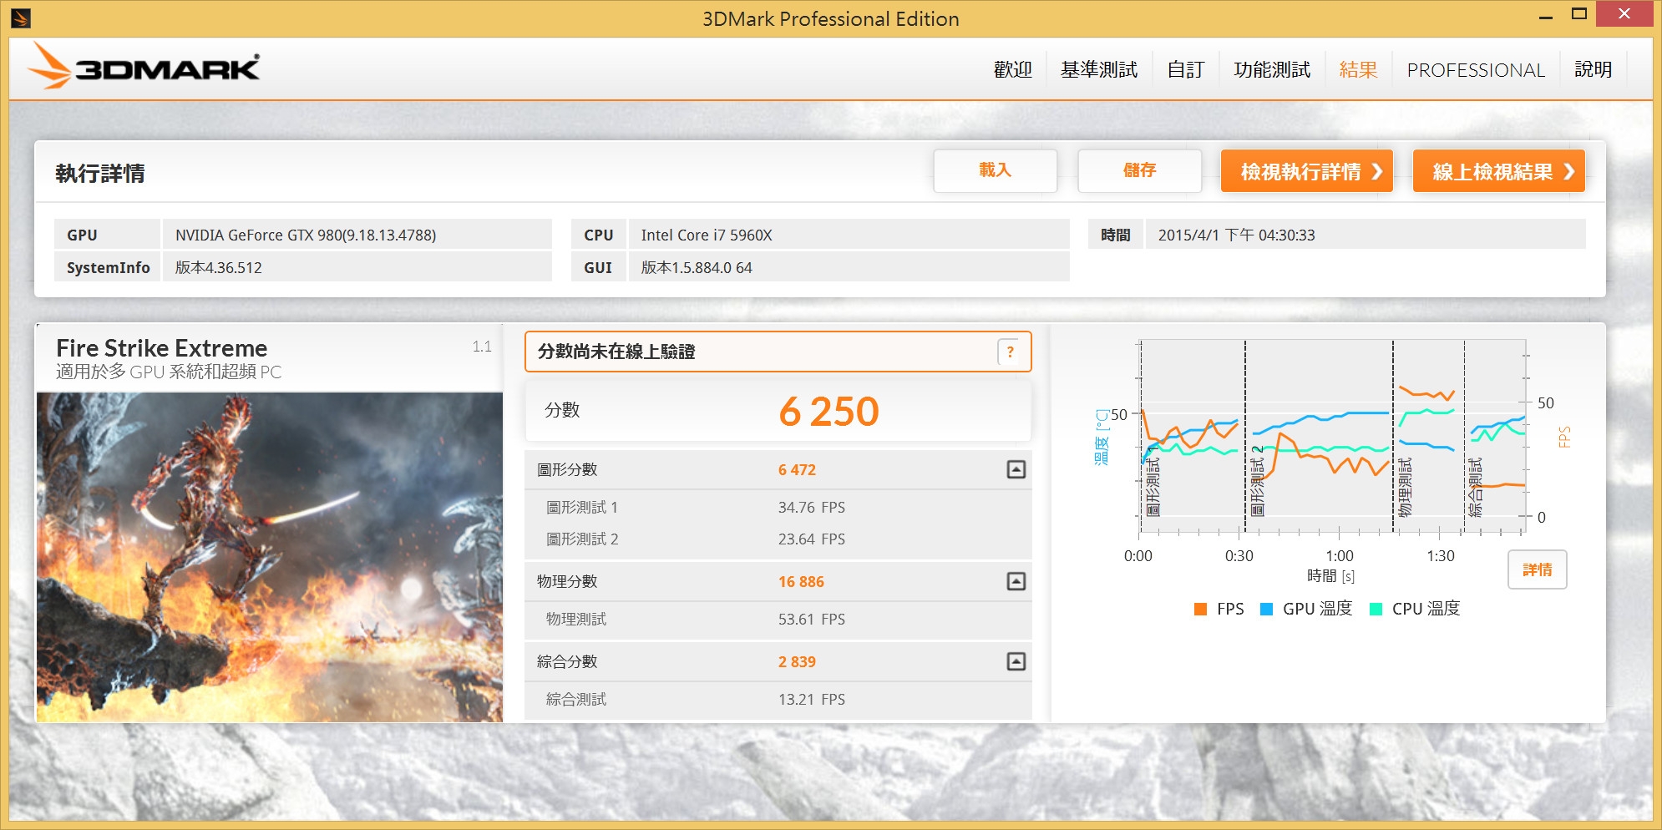This screenshot has height=830, width=1662.
Task: Close the 3DMark Professional Edition window
Action: [1624, 14]
